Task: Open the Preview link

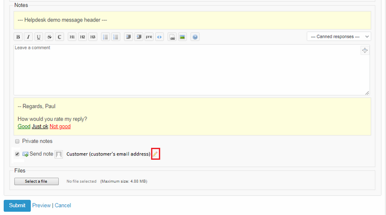Action: coord(41,205)
